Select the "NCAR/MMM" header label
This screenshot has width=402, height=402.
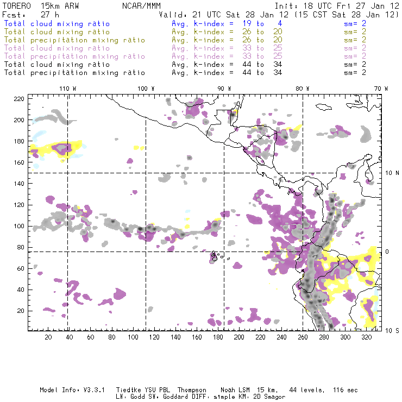(142, 6)
